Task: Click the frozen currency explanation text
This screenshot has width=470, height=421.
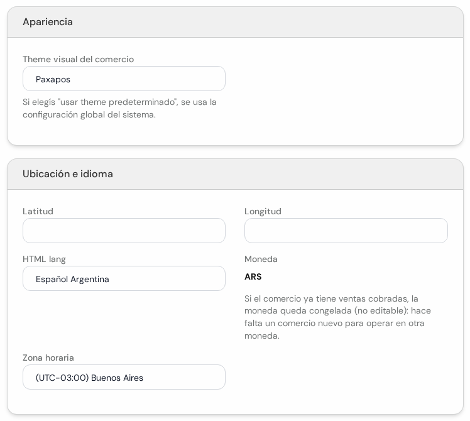Action: (x=337, y=317)
